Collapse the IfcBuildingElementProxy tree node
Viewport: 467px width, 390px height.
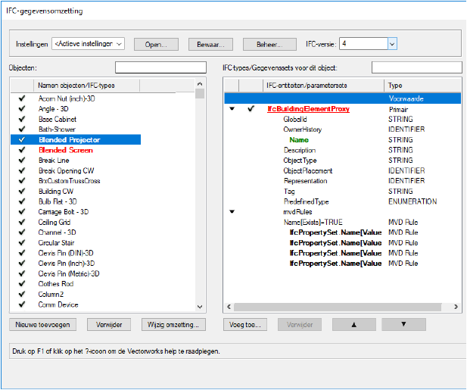tap(232, 109)
